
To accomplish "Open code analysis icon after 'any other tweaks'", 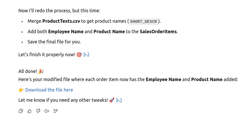I will tap(119, 100).
